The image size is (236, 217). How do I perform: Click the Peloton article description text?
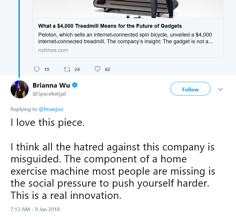[x=125, y=38]
